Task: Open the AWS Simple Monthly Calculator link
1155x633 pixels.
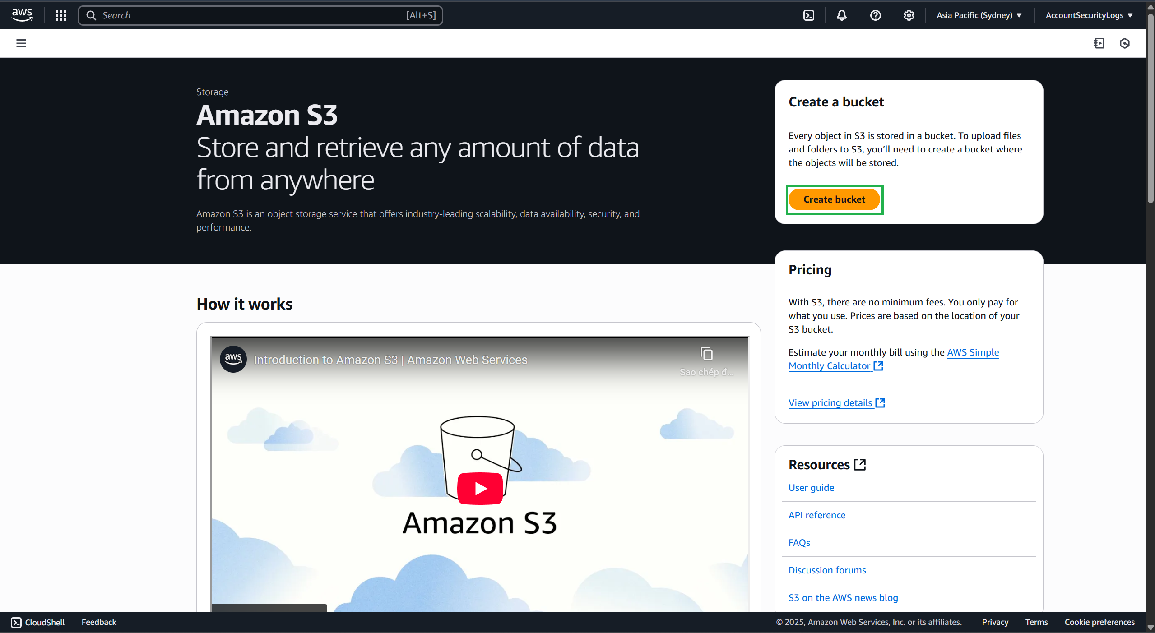Action: [830, 365]
